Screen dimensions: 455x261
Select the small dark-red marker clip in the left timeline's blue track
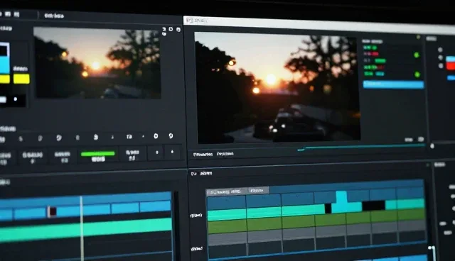(x=52, y=211)
